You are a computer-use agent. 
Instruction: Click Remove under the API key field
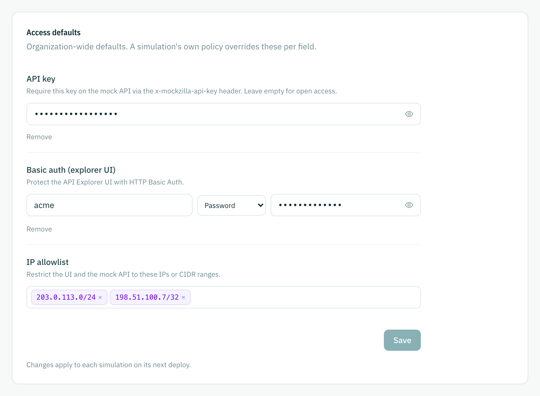[x=39, y=137]
